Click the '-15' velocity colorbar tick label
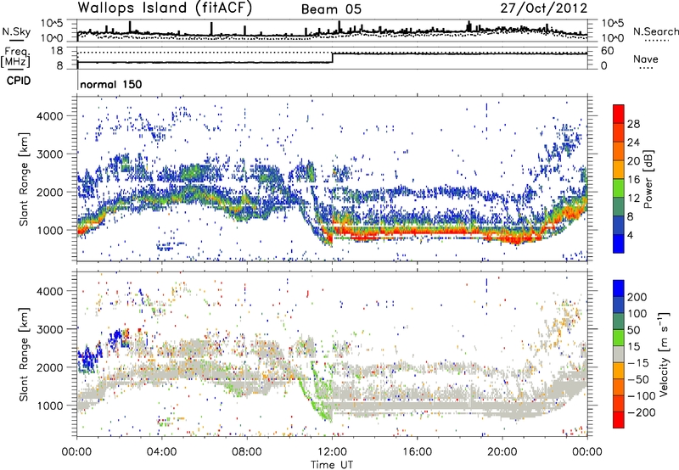The image size is (679, 470). pos(638,362)
